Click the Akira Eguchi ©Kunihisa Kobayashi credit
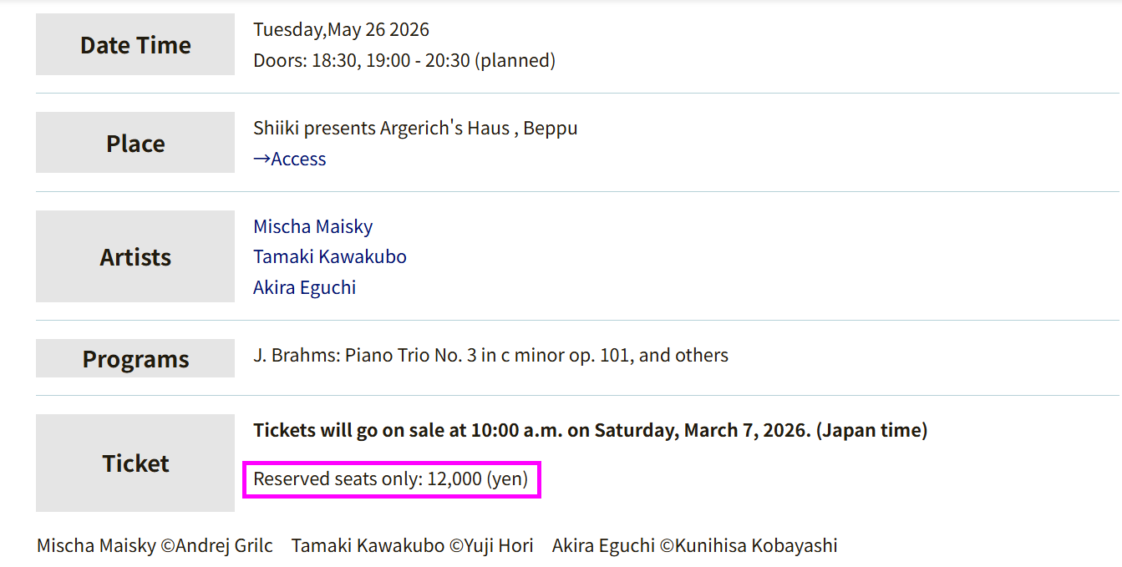Screen dimensions: 1122x567 click(x=694, y=546)
